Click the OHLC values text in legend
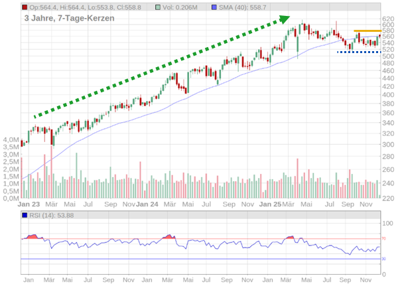Image resolution: width=398 pixels, height=286 pixels. click(x=90, y=7)
